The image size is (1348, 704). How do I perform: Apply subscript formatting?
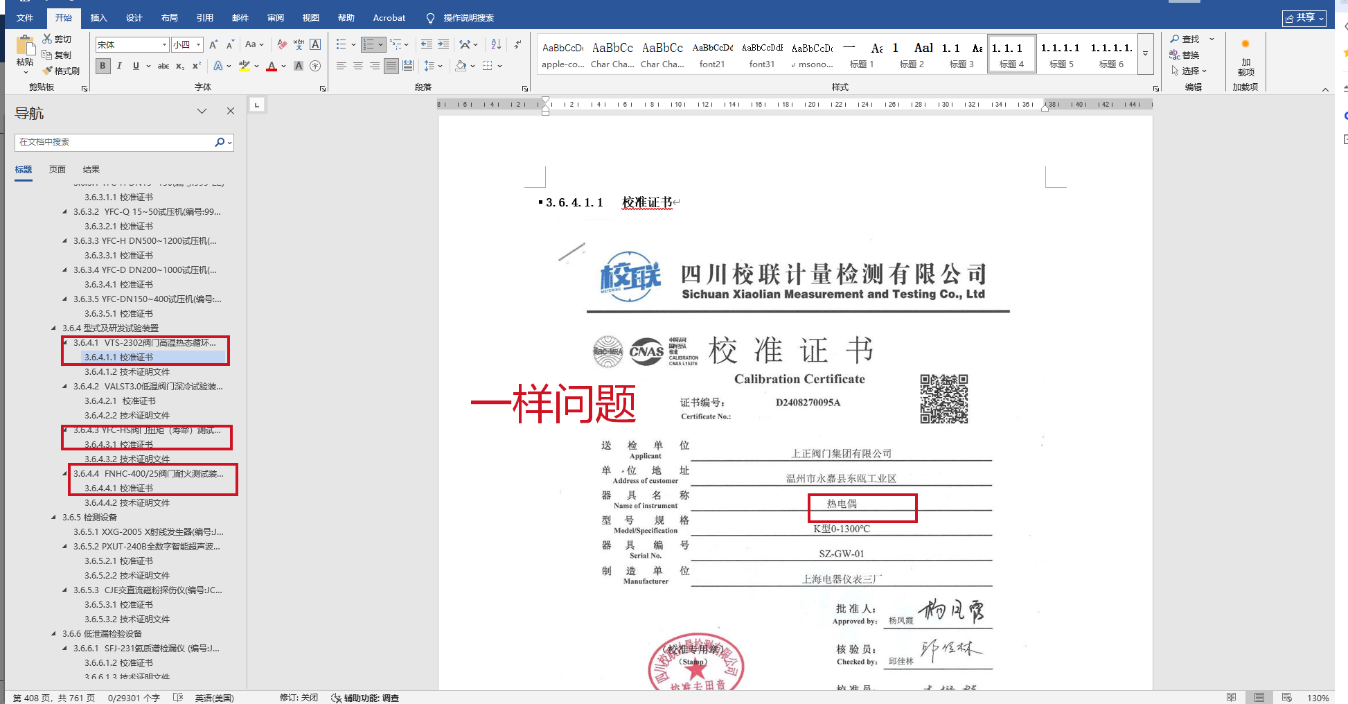180,66
